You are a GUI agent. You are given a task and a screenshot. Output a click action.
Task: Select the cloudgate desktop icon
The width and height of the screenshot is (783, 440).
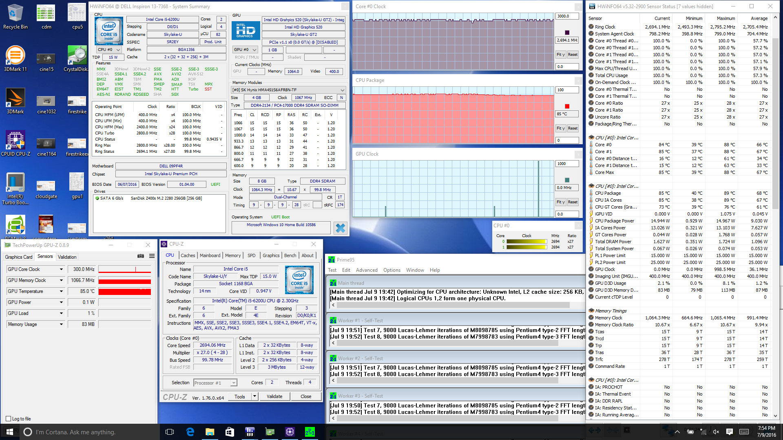(46, 189)
